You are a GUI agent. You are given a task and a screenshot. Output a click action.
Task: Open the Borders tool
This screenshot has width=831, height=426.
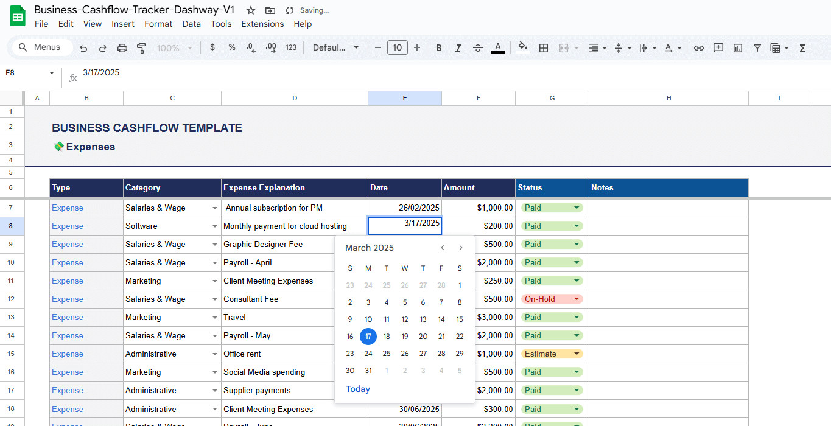point(544,47)
